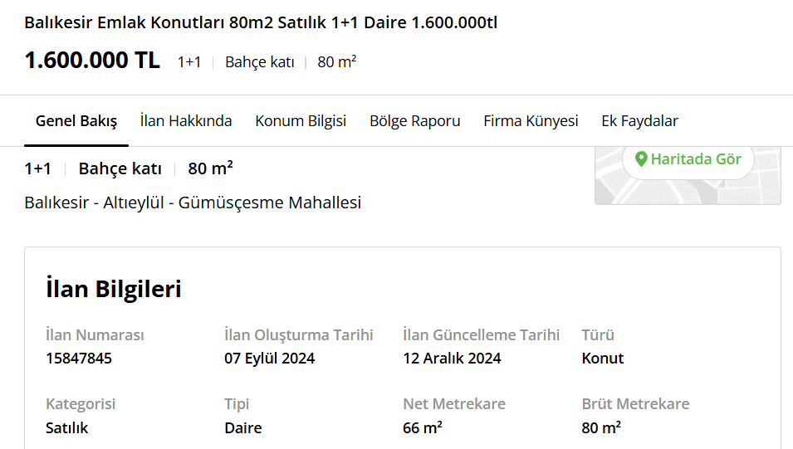Open the Haritada Gör map button
The height and width of the screenshot is (449, 793).
(688, 160)
